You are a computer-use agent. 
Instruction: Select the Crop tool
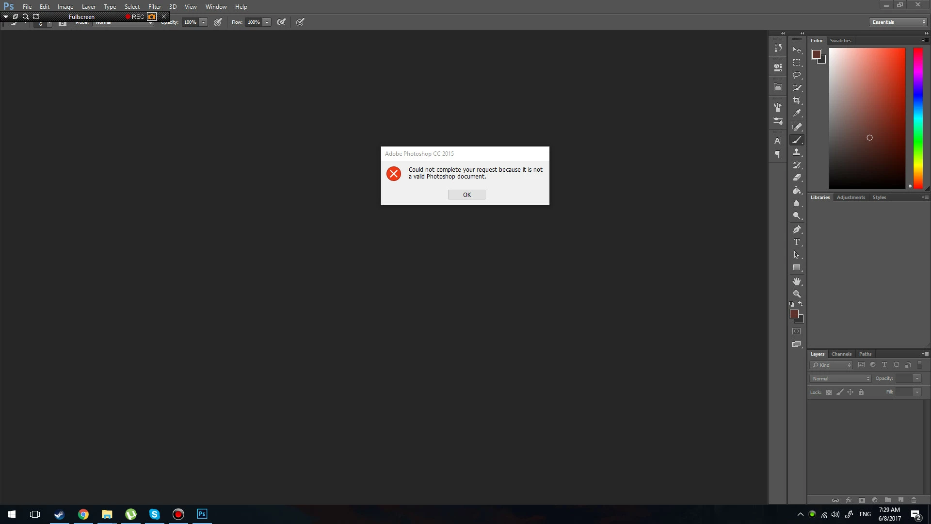pos(797,100)
